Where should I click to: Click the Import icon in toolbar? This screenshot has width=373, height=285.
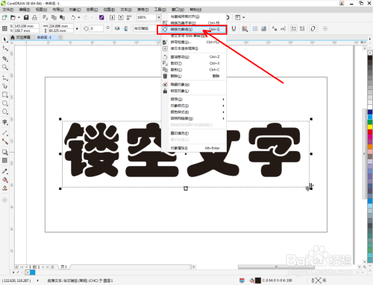(112, 17)
